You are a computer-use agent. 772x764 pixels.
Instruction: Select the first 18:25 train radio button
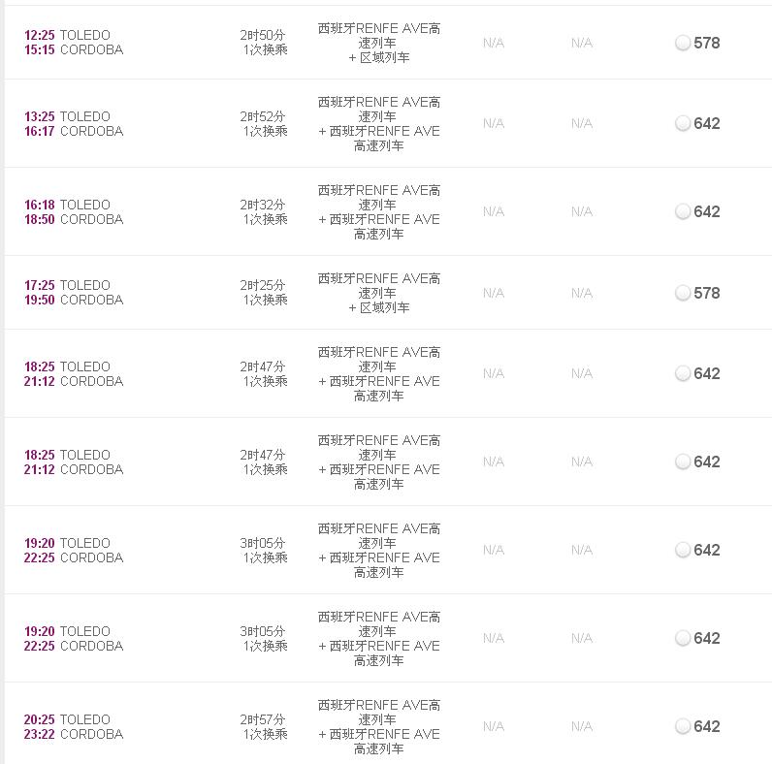point(683,373)
